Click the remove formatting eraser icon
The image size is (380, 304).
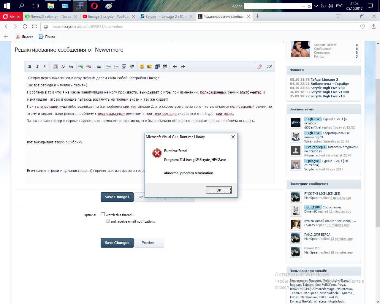pos(259,66)
